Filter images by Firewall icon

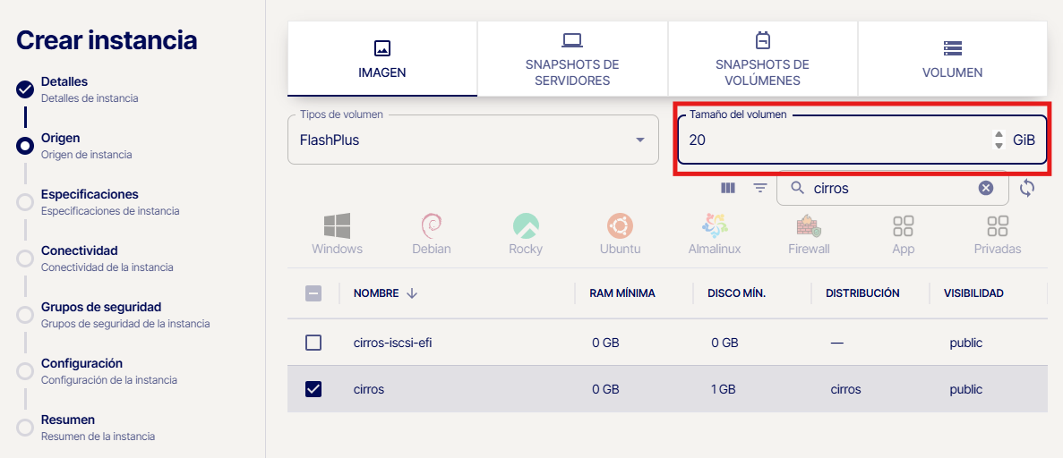809,234
